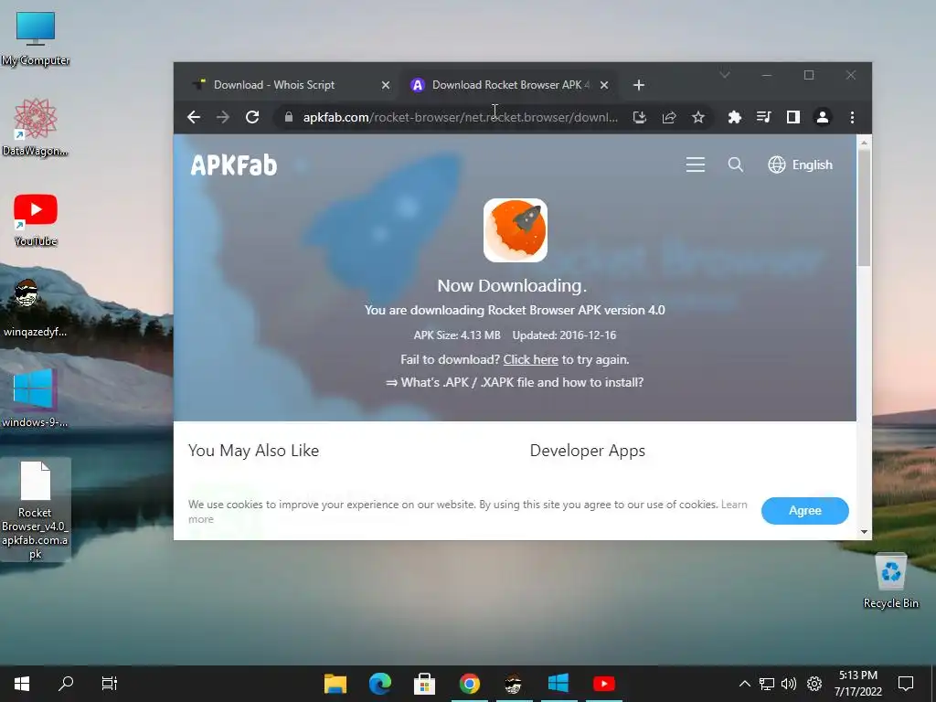Open File Explorer from the taskbar
The image size is (936, 702).
335,684
